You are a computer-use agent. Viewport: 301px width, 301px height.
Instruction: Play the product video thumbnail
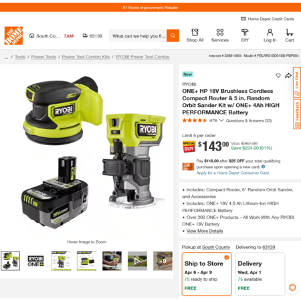(x=137, y=261)
